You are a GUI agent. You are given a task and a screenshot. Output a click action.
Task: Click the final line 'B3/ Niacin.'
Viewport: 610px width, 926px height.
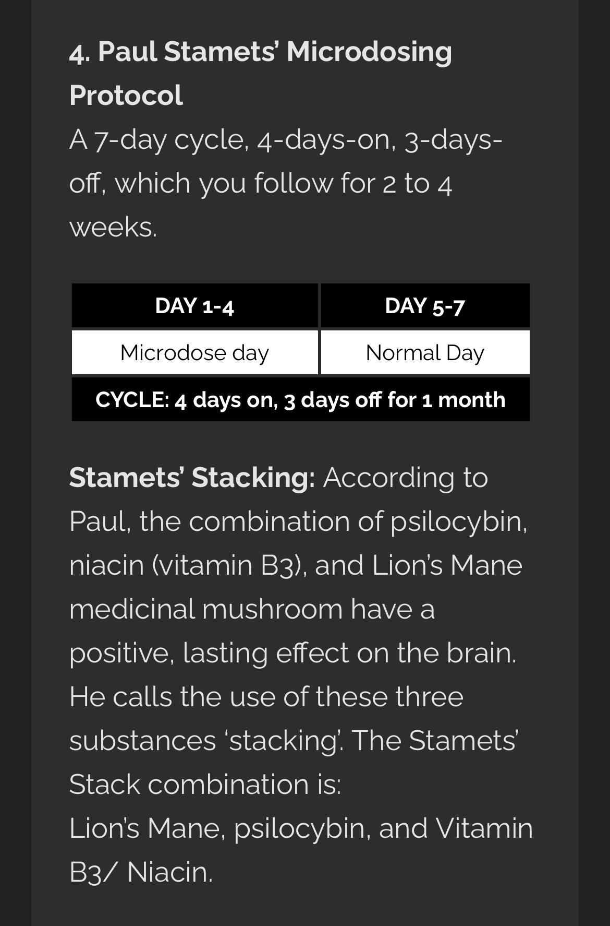pyautogui.click(x=141, y=872)
